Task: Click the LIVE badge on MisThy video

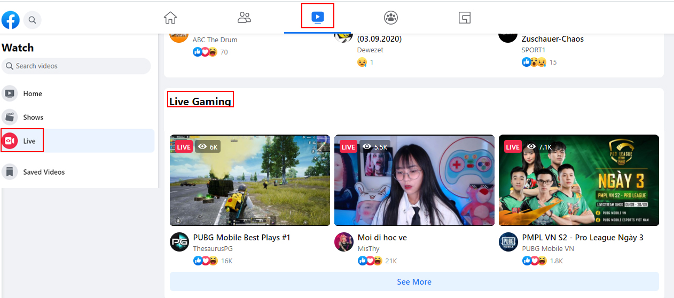Action: click(348, 147)
